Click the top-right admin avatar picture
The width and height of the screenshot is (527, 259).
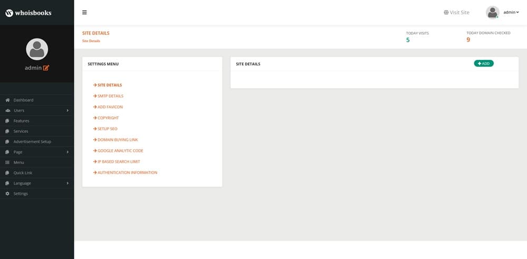pos(492,13)
